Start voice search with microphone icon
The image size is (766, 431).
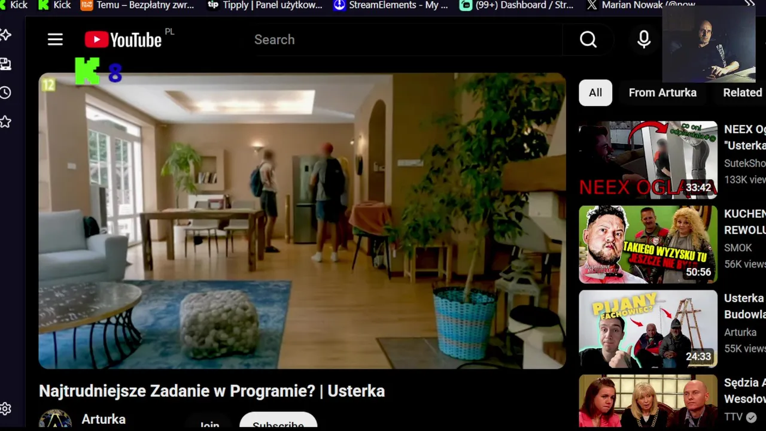(644, 40)
